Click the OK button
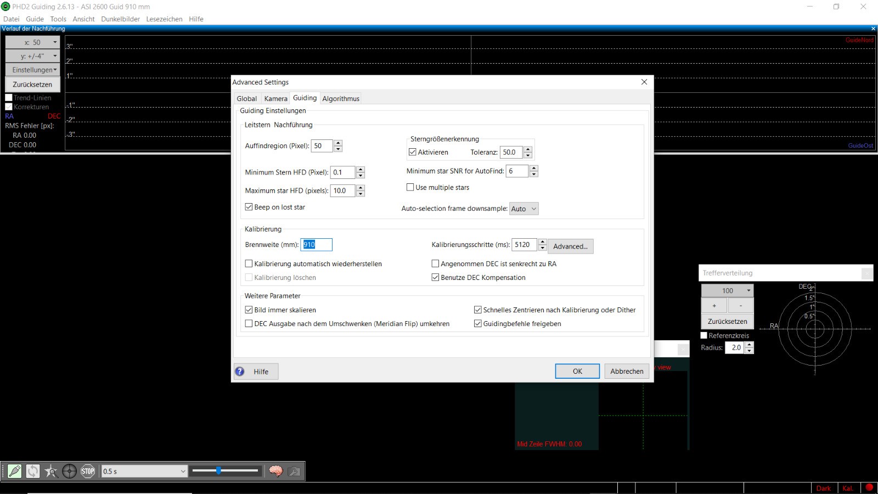The height and width of the screenshot is (494, 878). (x=577, y=371)
